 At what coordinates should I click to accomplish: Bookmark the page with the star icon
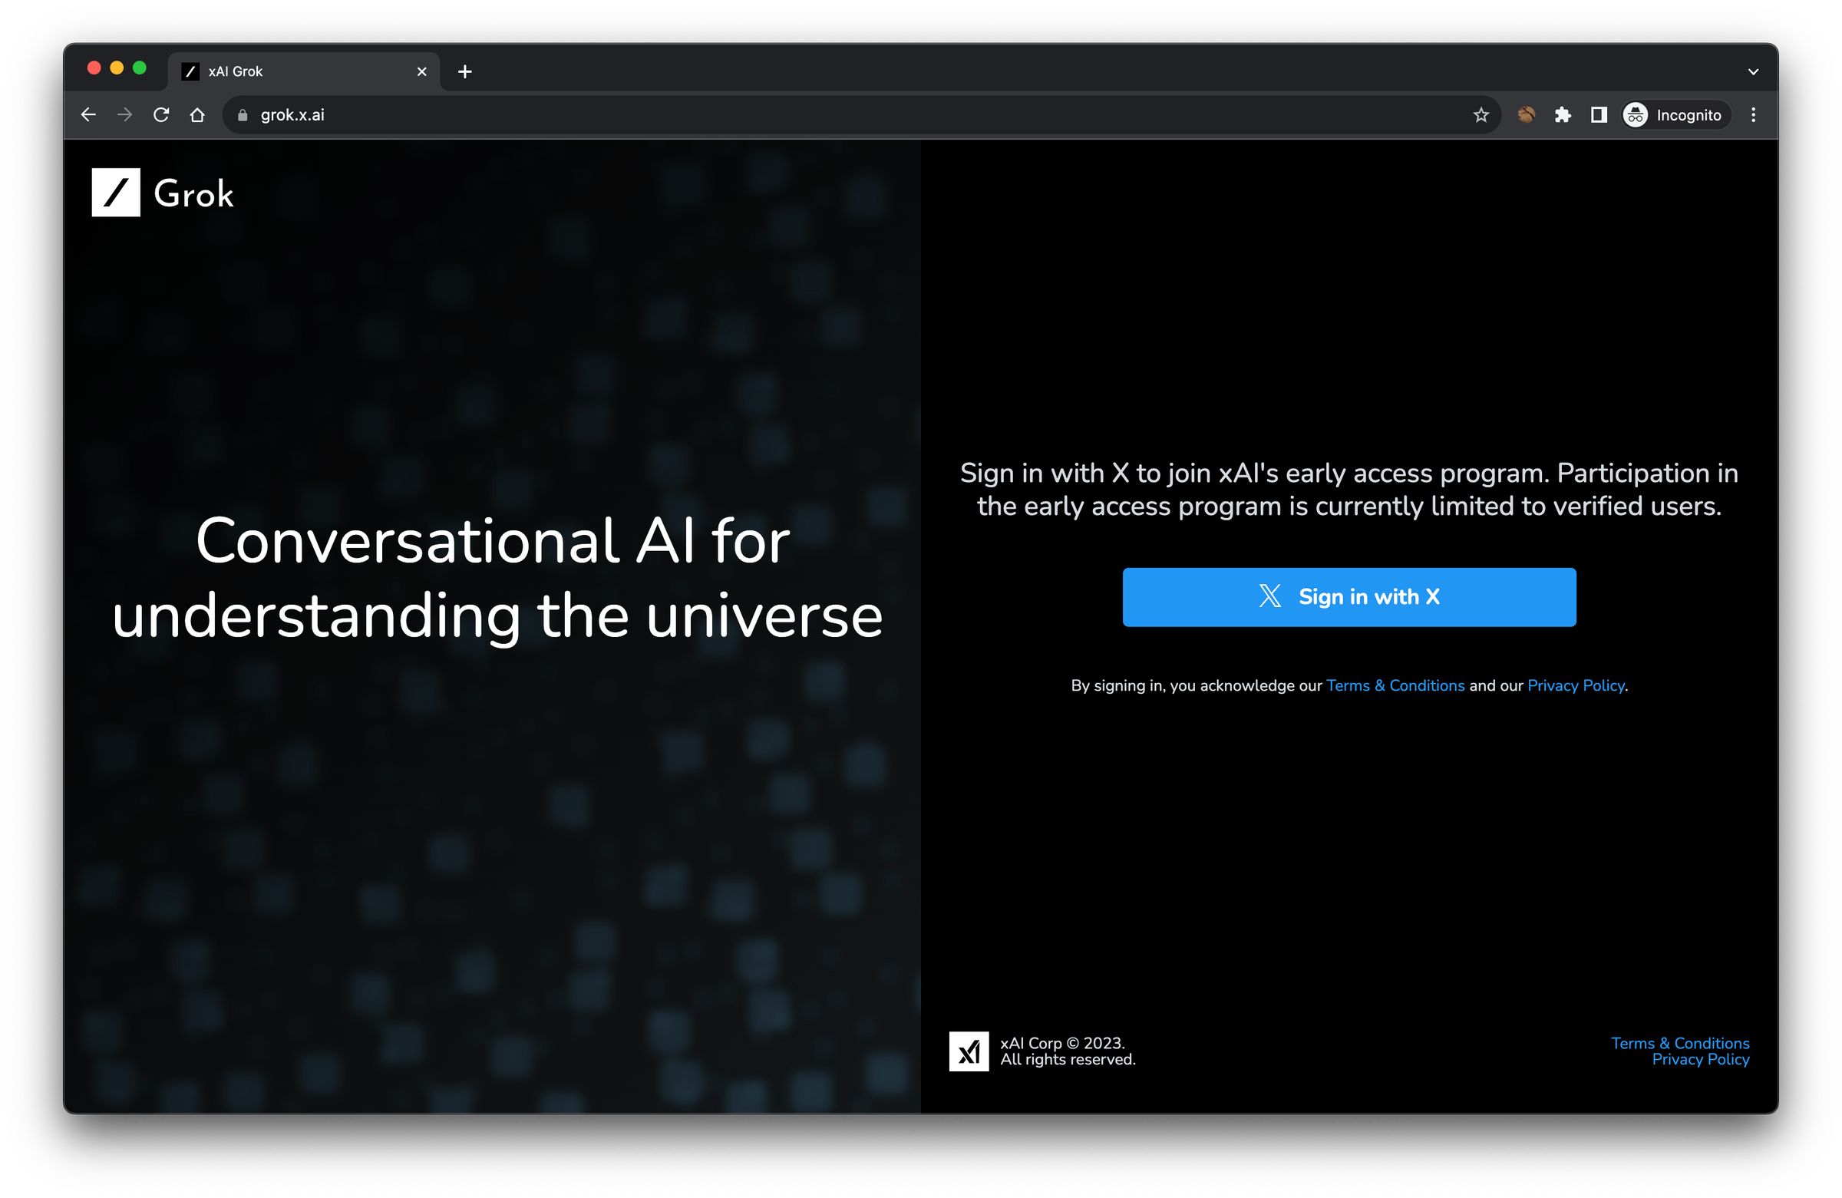pyautogui.click(x=1481, y=114)
